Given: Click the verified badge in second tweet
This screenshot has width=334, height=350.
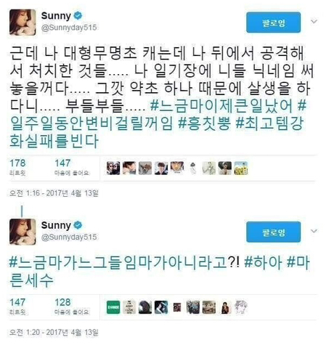Looking at the screenshot, I should 78,225.
